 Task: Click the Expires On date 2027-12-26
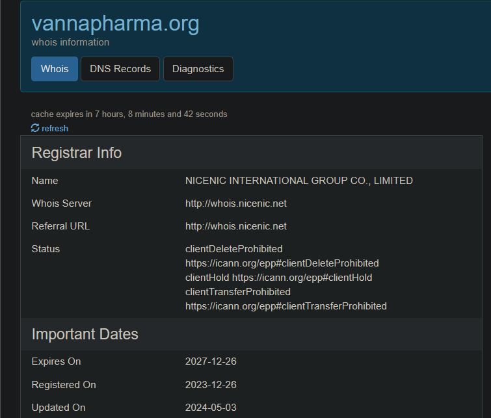click(211, 361)
